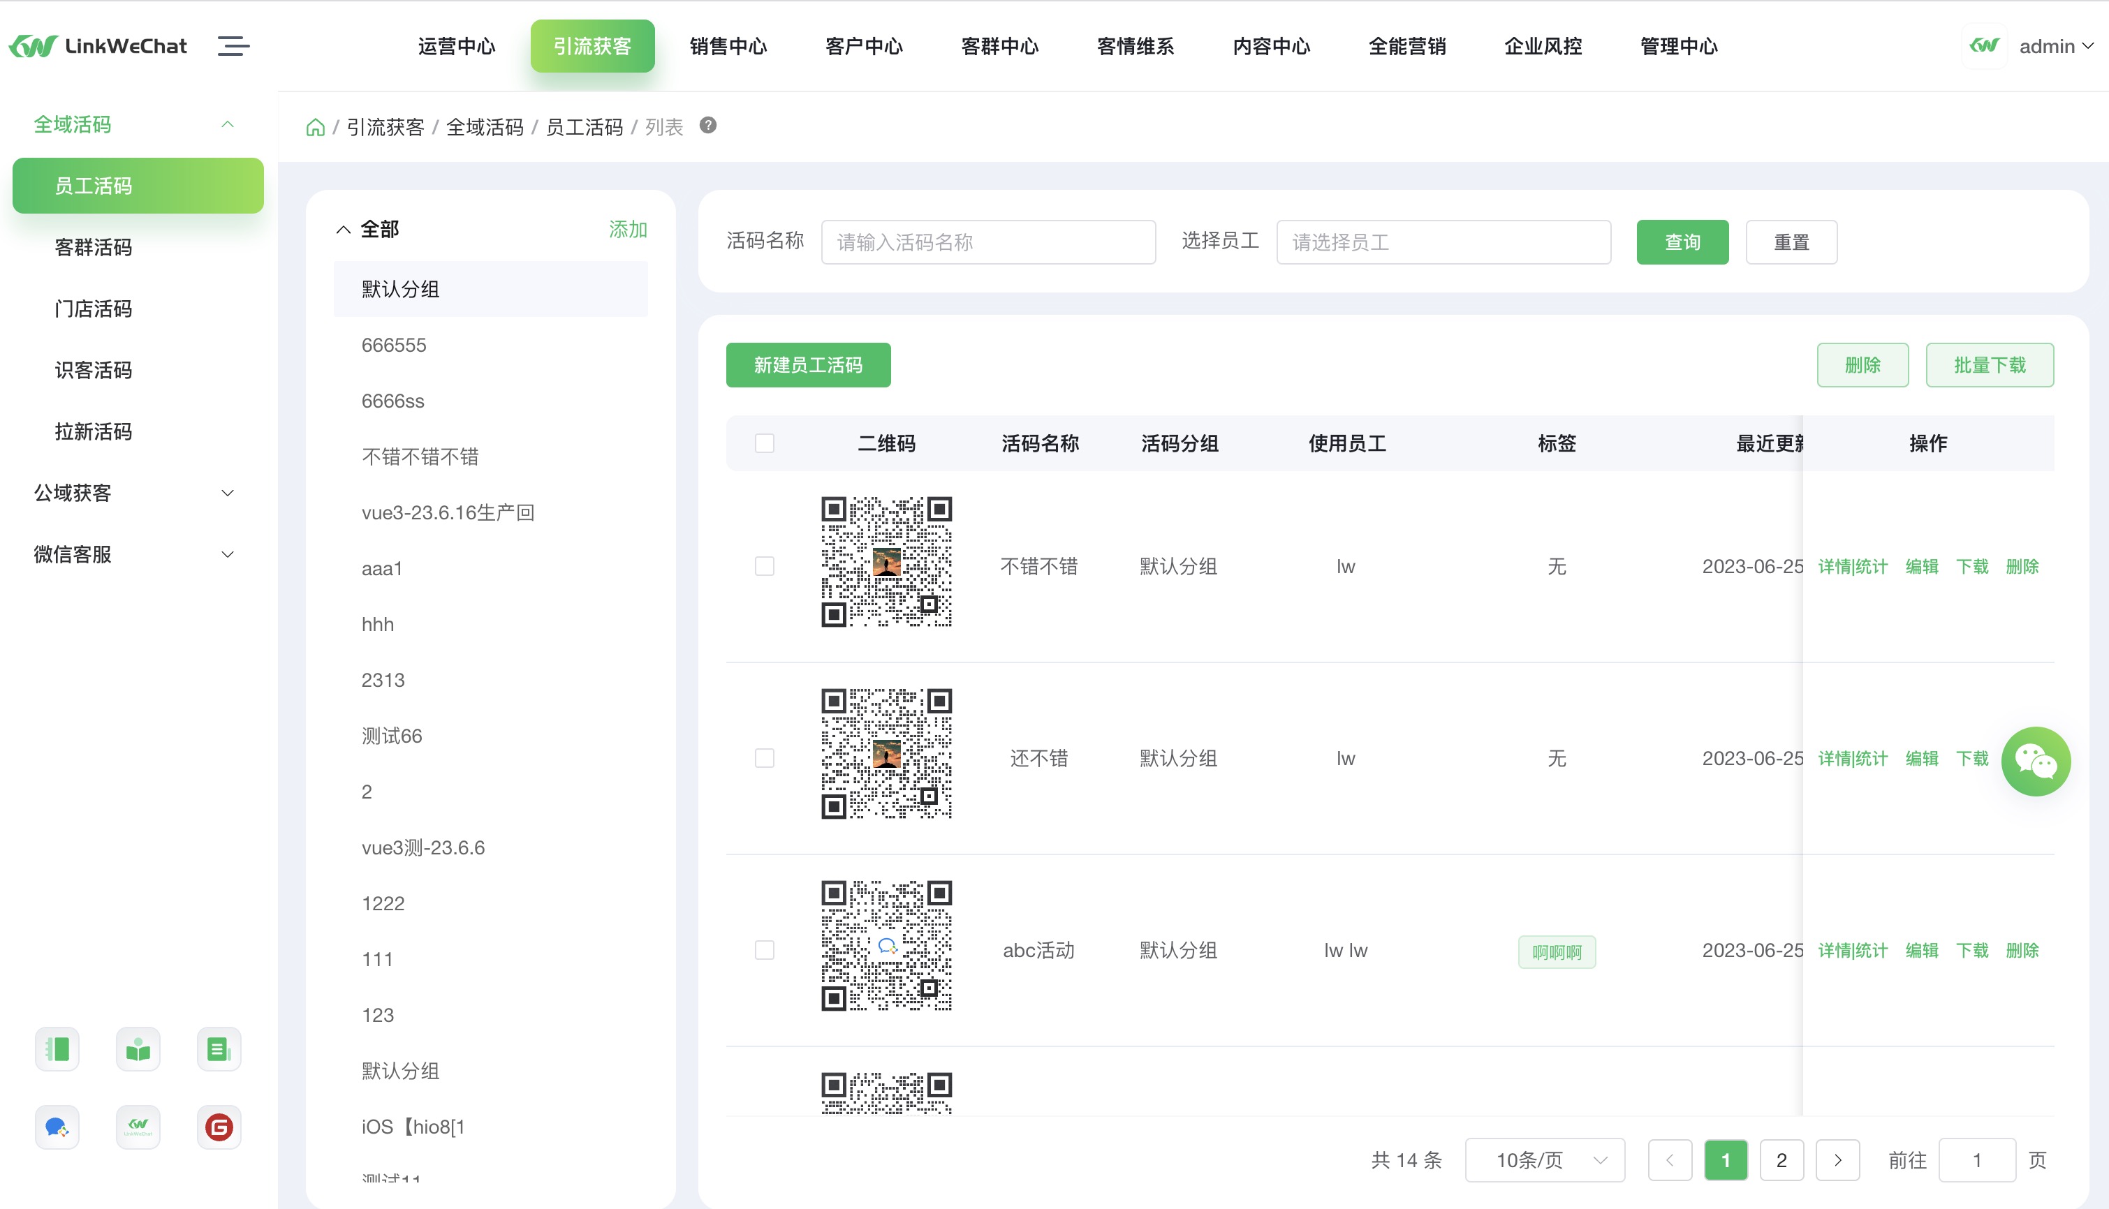Switch to 客群中心 top menu
Image resolution: width=2109 pixels, height=1209 pixels.
coord(999,47)
